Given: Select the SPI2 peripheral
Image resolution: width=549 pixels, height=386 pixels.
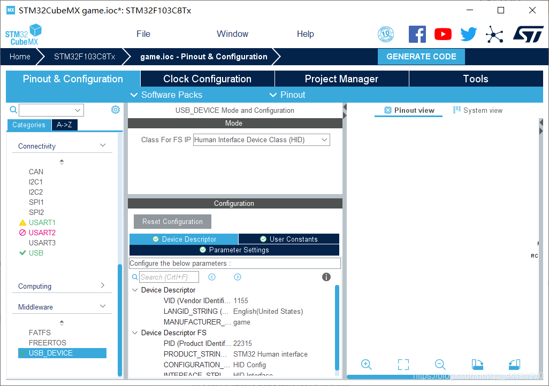Looking at the screenshot, I should click(x=36, y=212).
